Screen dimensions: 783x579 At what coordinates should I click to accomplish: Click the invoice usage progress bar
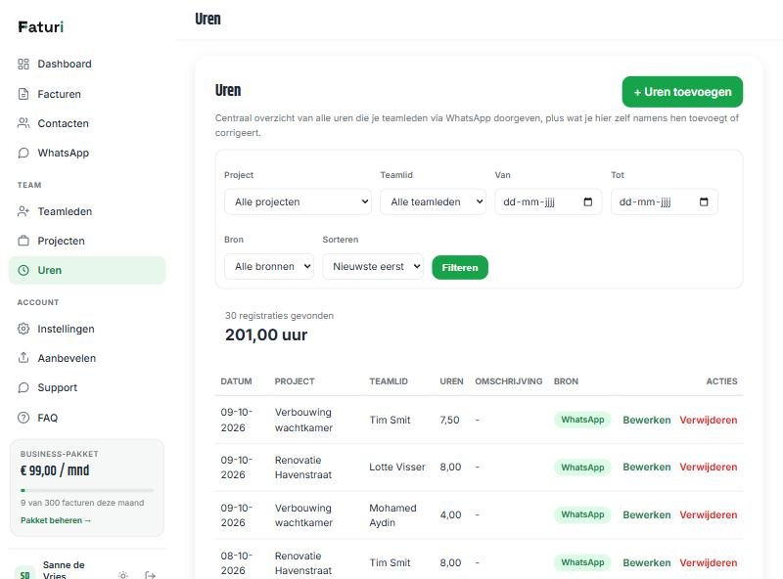[x=87, y=491]
